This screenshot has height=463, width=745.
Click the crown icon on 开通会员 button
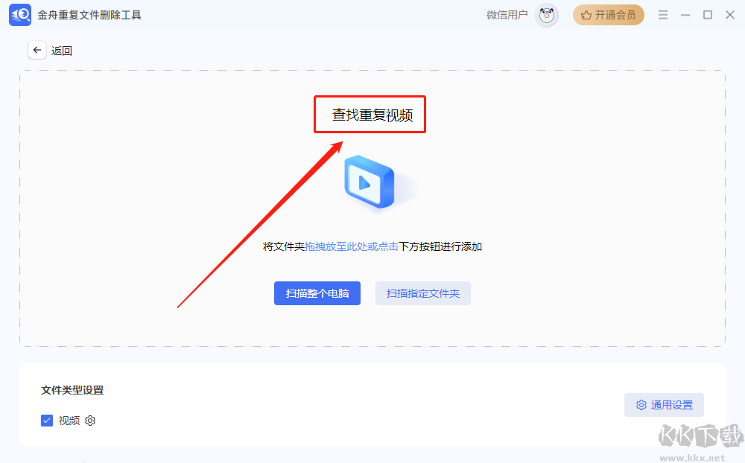pos(586,15)
